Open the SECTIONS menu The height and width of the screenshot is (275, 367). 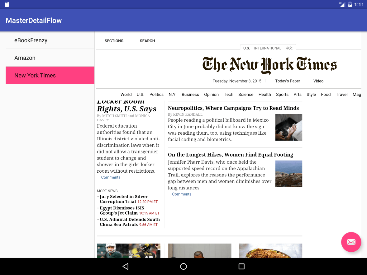pos(114,41)
